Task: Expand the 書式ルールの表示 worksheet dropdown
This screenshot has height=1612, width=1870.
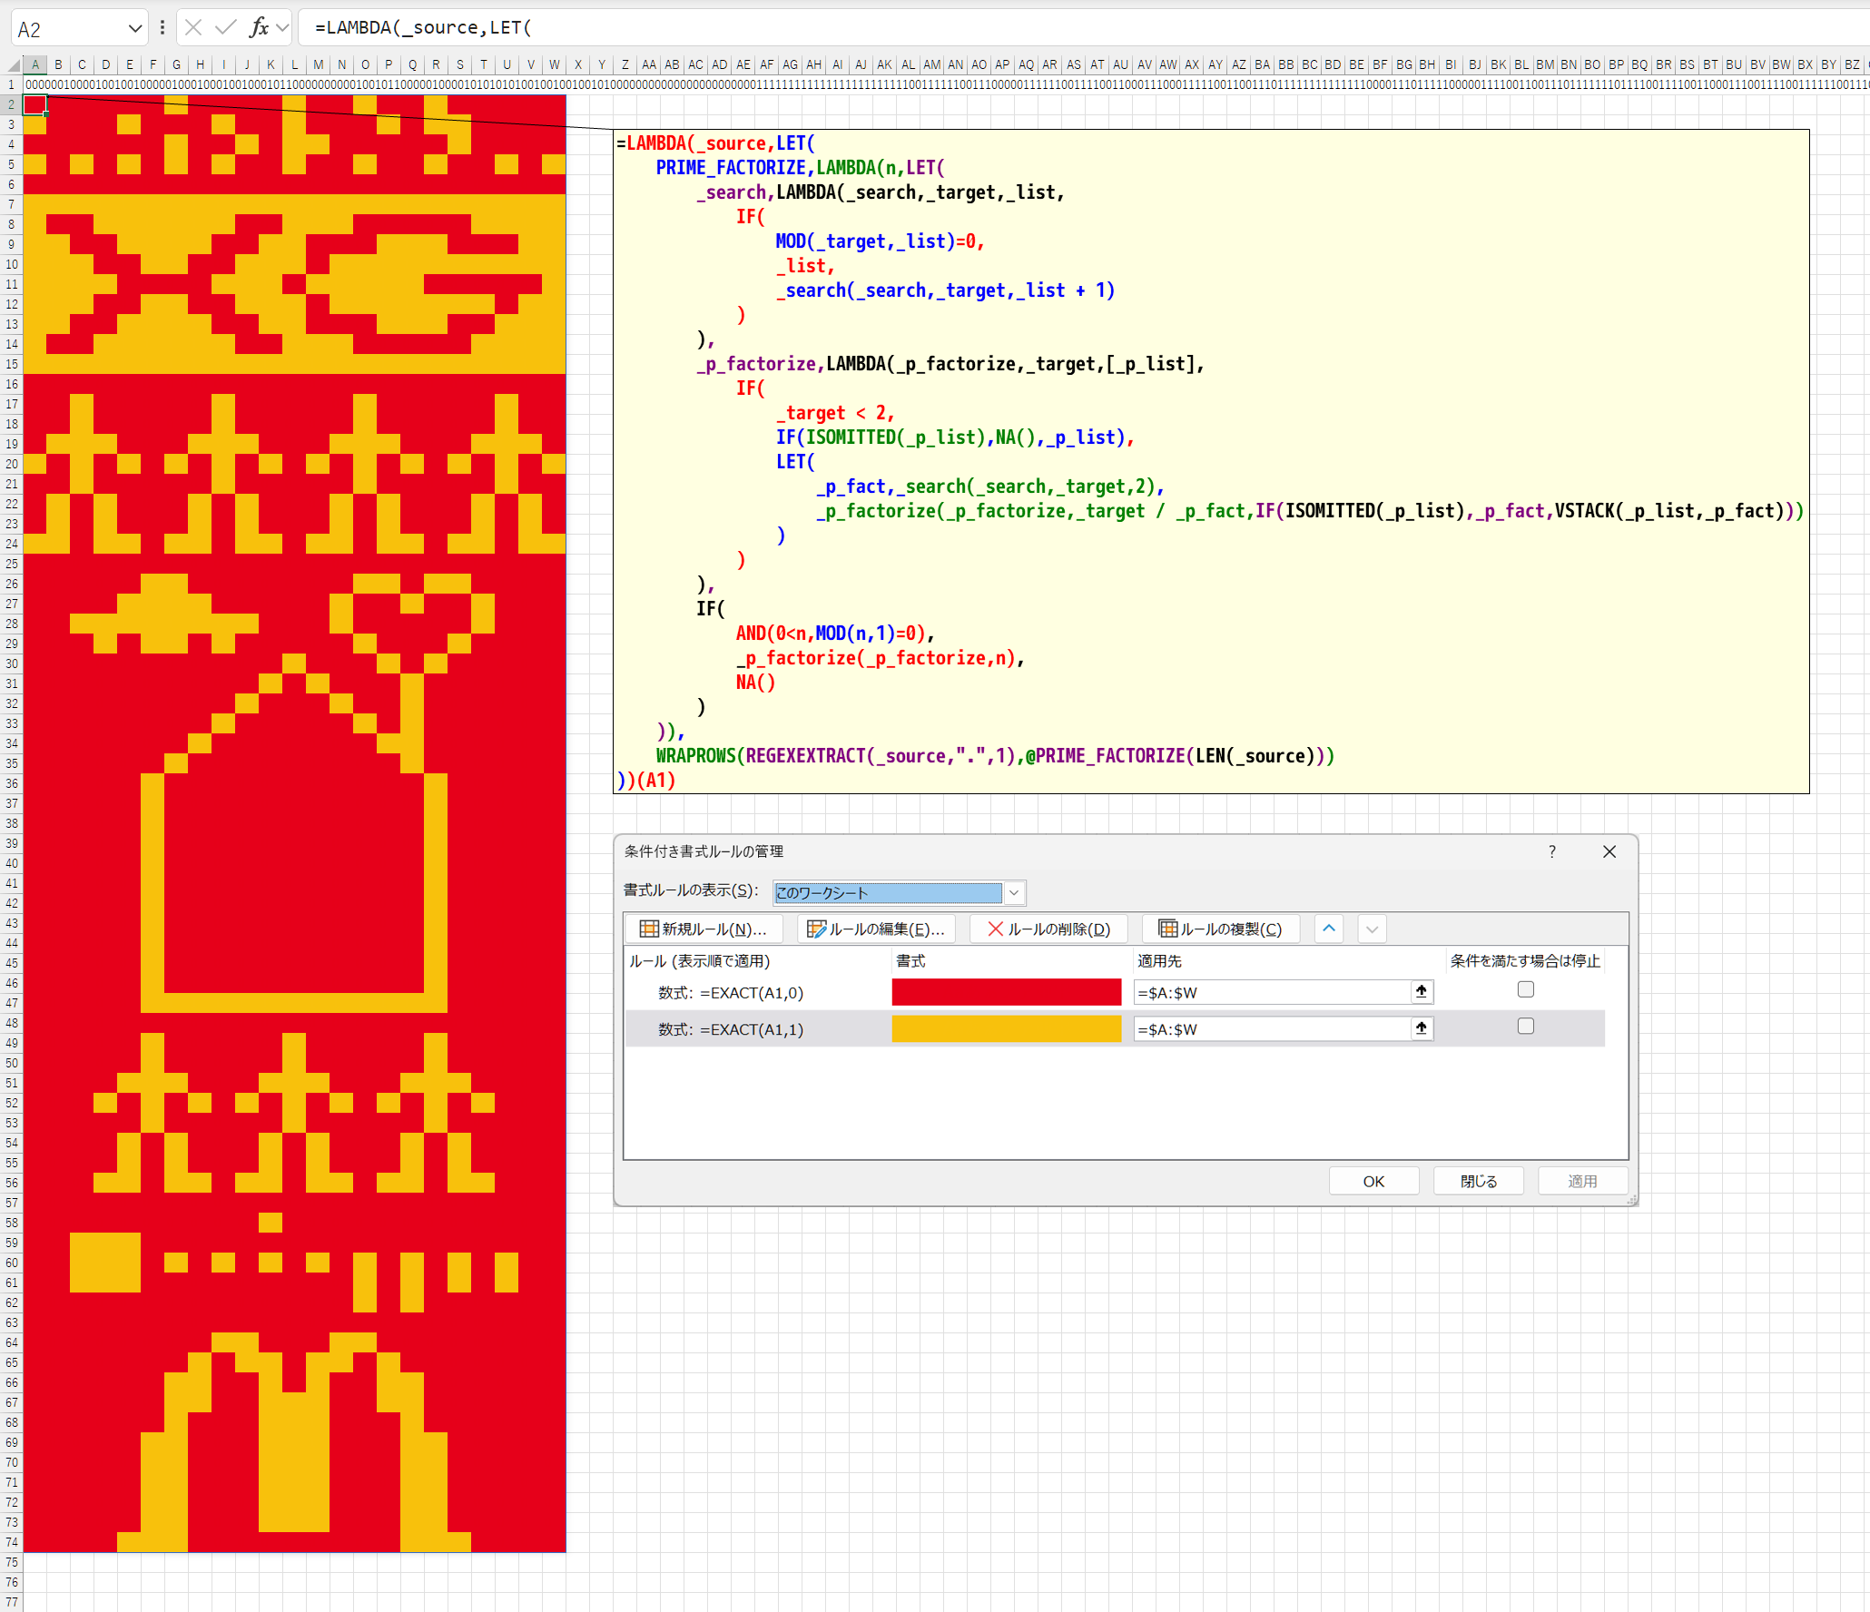Action: pyautogui.click(x=1014, y=892)
